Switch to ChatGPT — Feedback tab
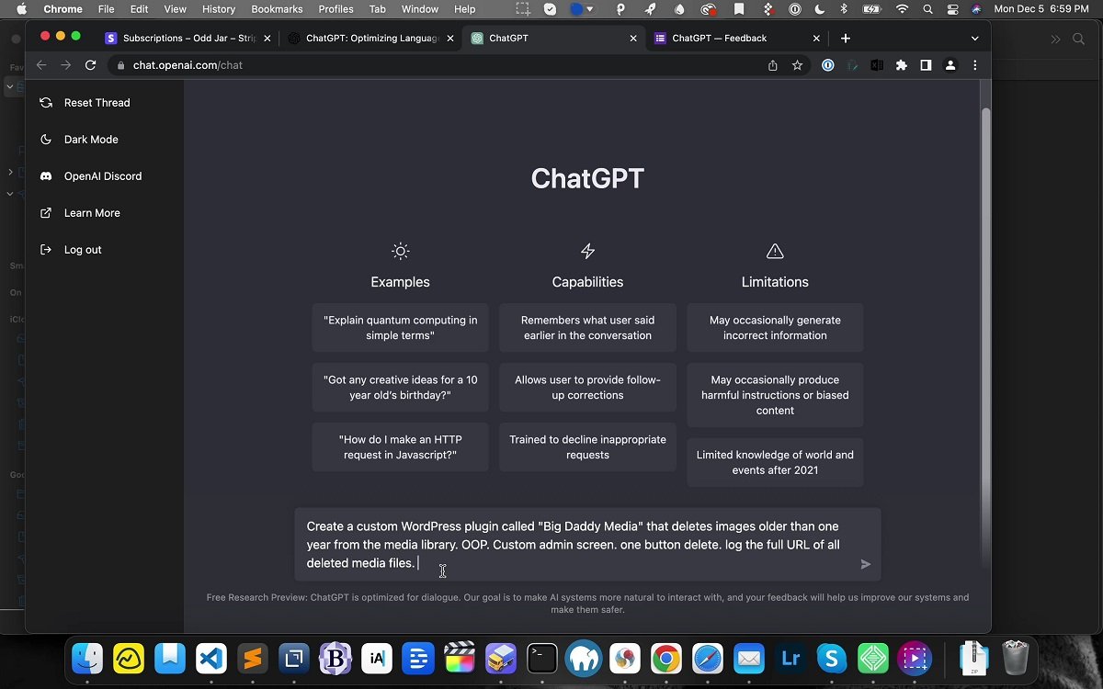The height and width of the screenshot is (689, 1103). [x=726, y=39]
